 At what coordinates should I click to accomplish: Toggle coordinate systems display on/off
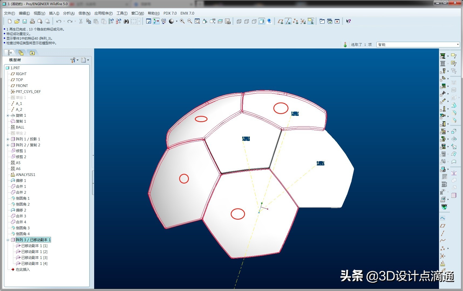click(x=303, y=21)
